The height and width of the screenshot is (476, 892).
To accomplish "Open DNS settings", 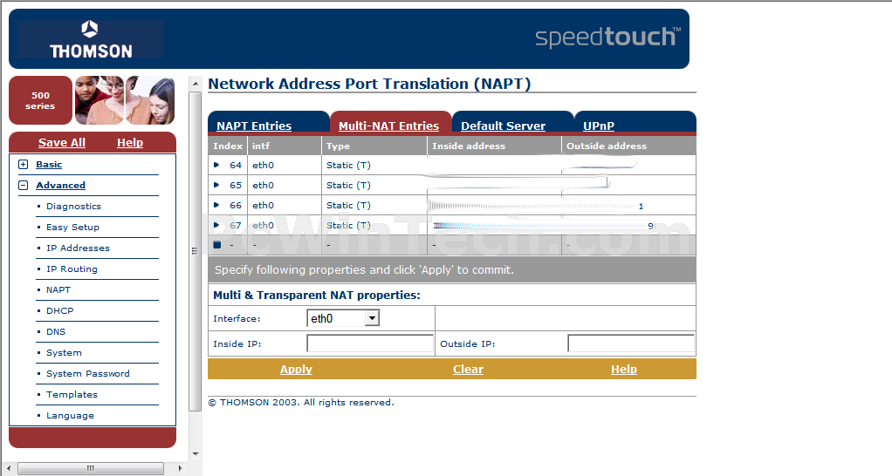I will 56,332.
